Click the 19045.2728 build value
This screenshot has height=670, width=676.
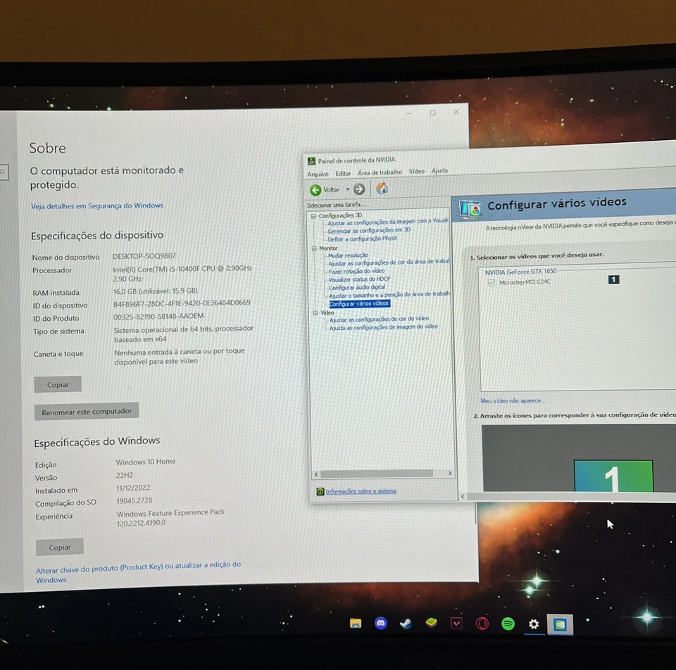(x=134, y=500)
